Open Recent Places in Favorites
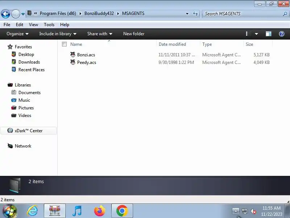290x218 pixels. (x=32, y=69)
